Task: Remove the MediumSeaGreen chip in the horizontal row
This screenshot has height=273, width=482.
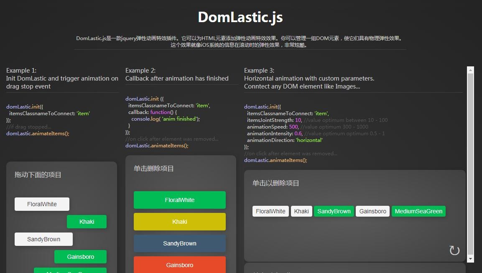Action: pos(418,211)
